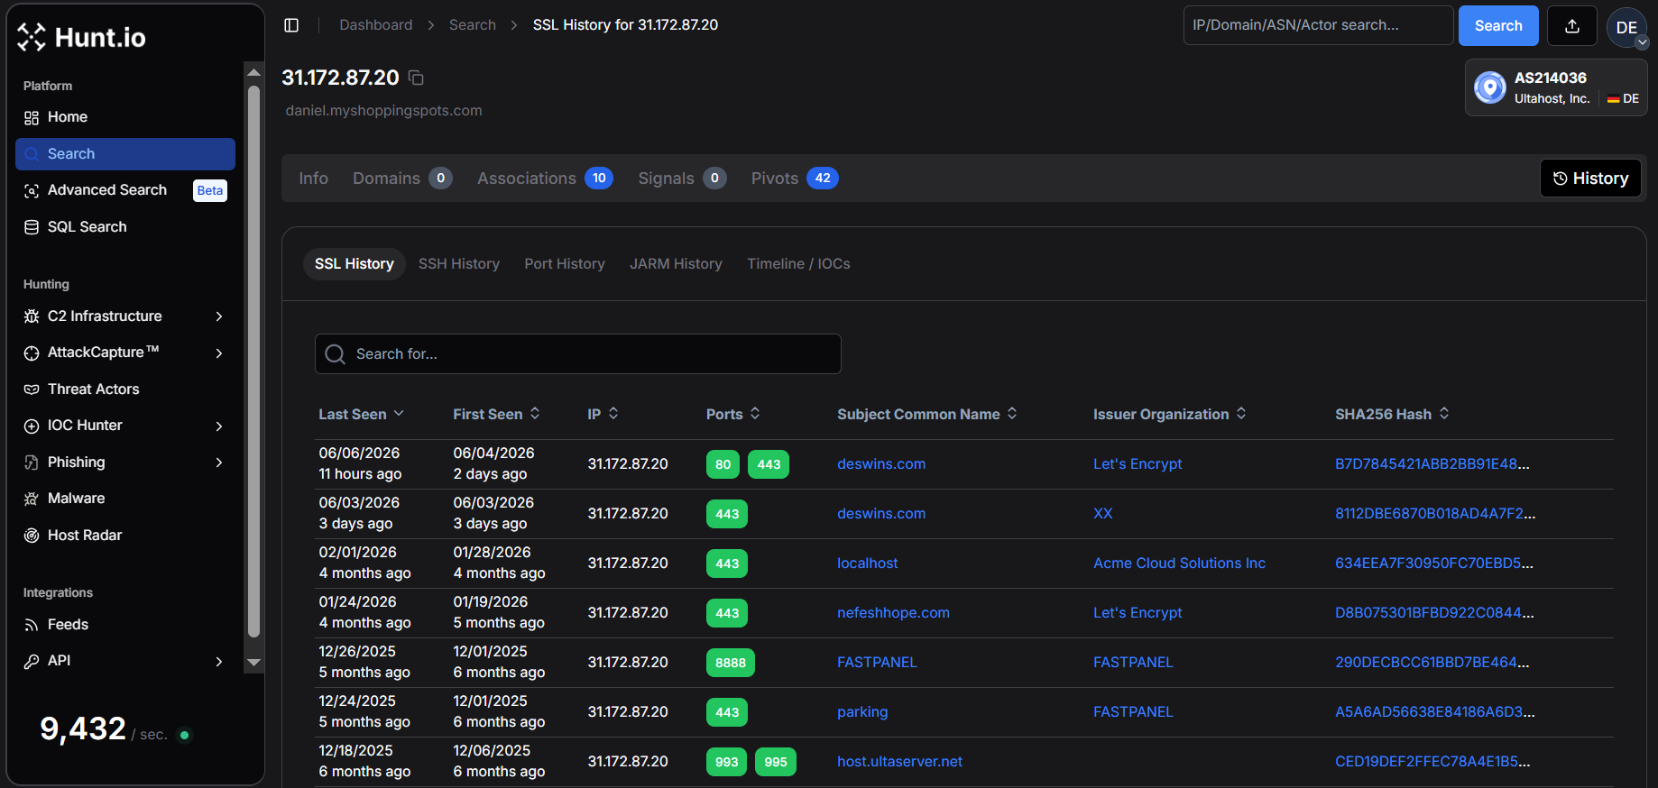Click the SQL Search database icon
The height and width of the screenshot is (788, 1658).
(32, 227)
